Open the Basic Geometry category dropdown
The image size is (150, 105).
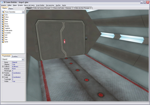(x=23, y=12)
